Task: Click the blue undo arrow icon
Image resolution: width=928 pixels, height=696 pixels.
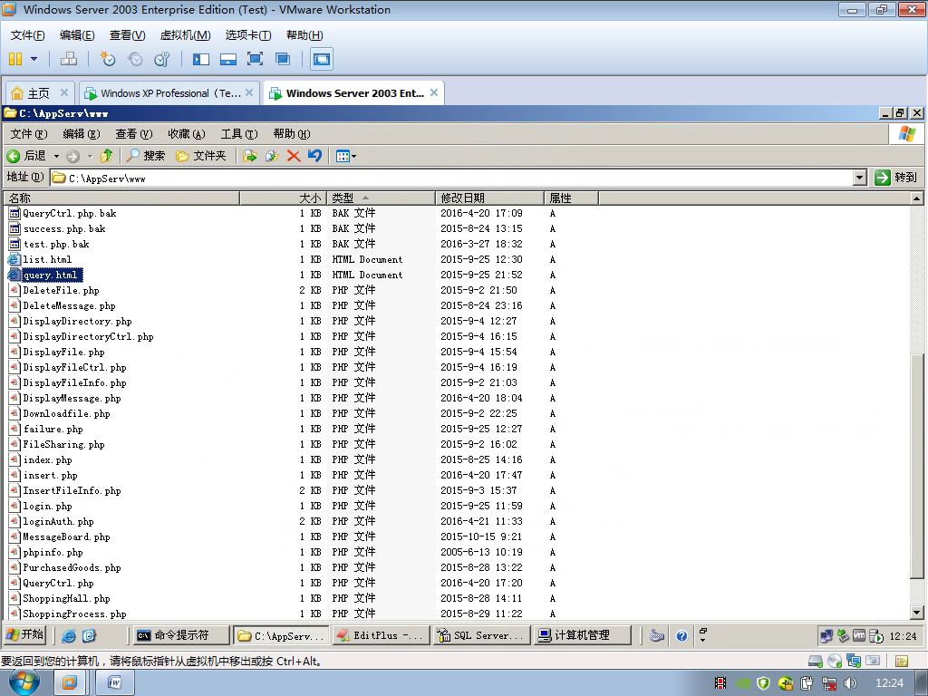Action: 314,156
